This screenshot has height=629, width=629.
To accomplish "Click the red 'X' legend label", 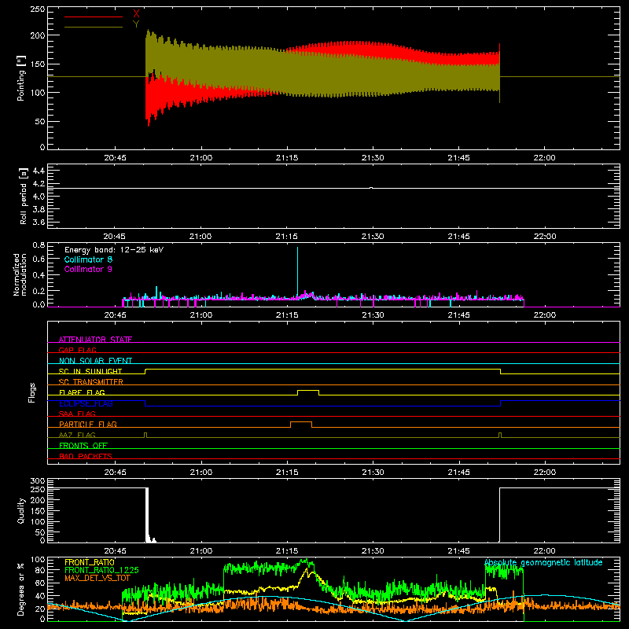I will coord(136,14).
